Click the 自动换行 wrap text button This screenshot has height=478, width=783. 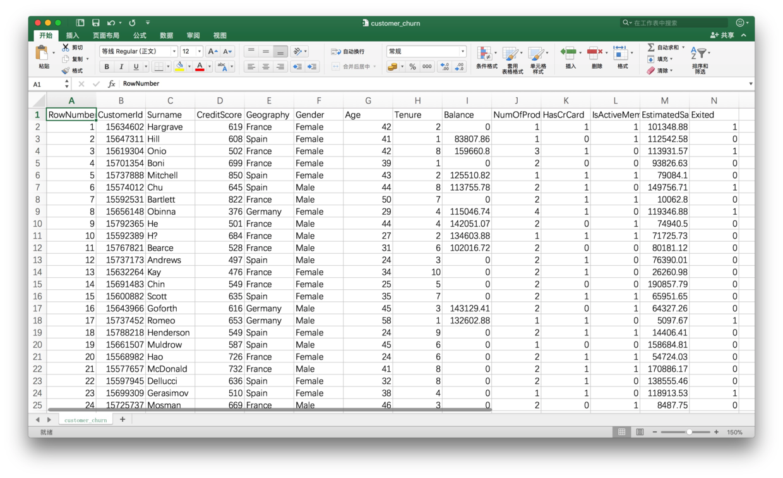tap(349, 52)
